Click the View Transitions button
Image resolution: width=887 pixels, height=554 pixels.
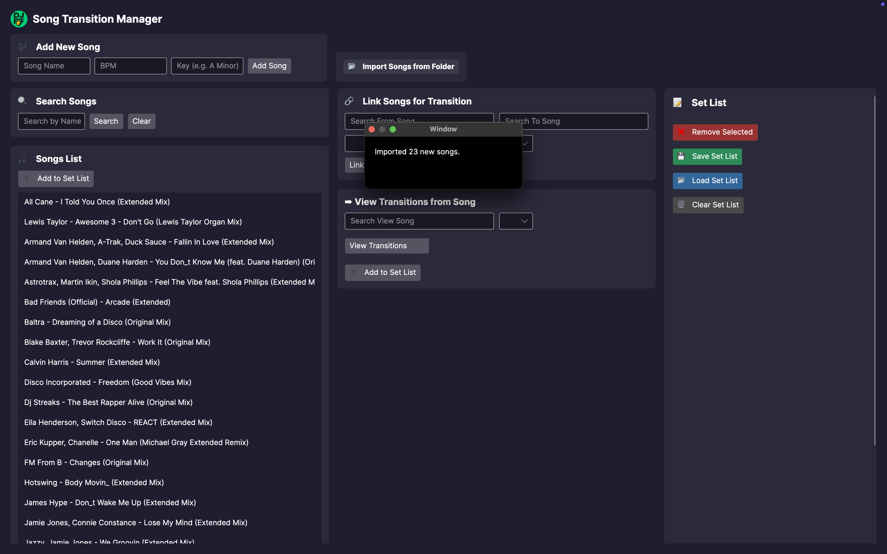[x=386, y=246]
